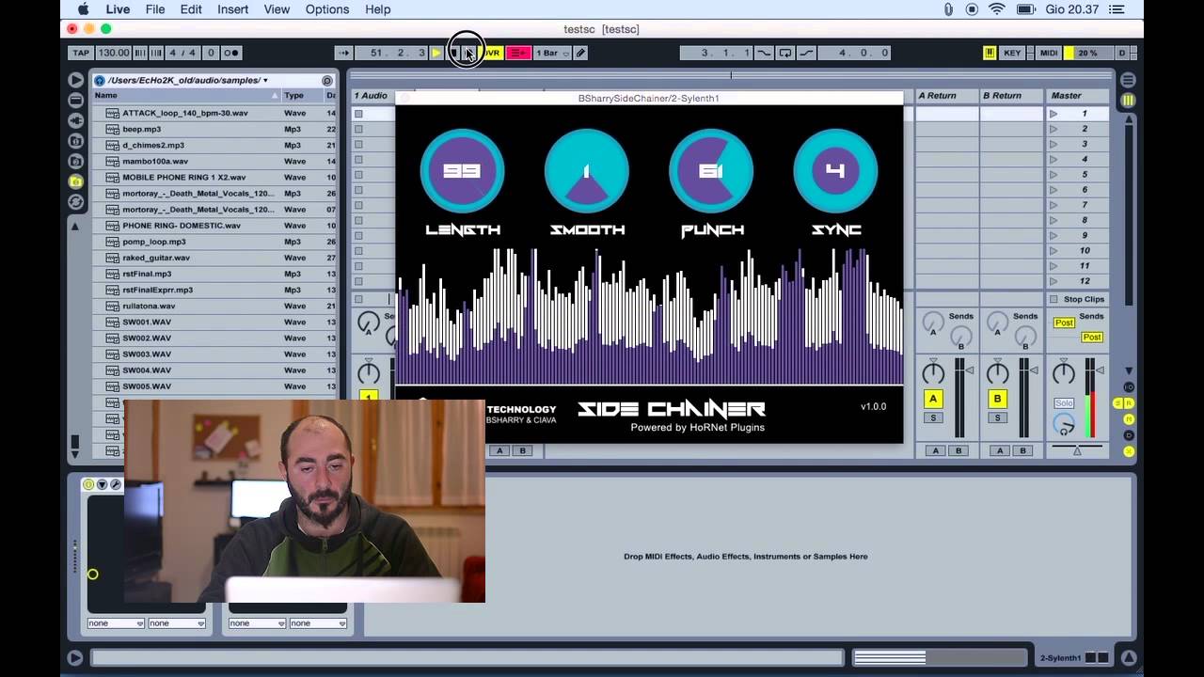Sort browser by Name column

[186, 95]
